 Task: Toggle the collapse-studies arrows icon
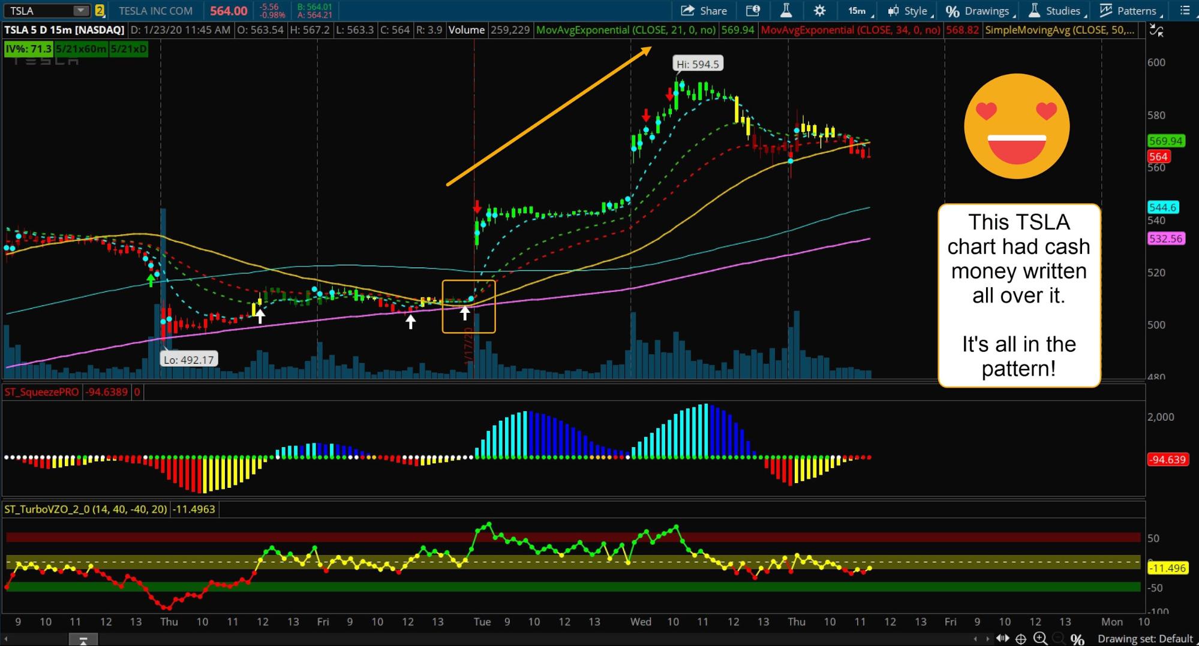(x=1156, y=31)
